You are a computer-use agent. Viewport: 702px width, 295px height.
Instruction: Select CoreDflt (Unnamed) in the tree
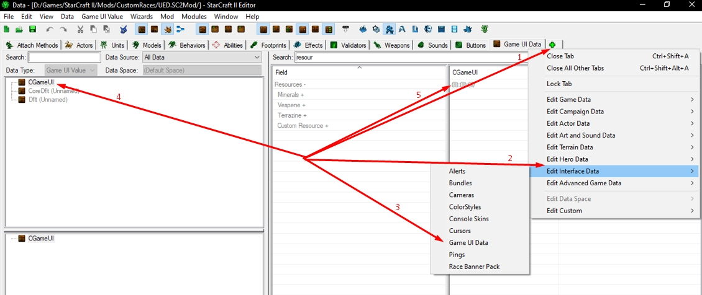coord(53,90)
